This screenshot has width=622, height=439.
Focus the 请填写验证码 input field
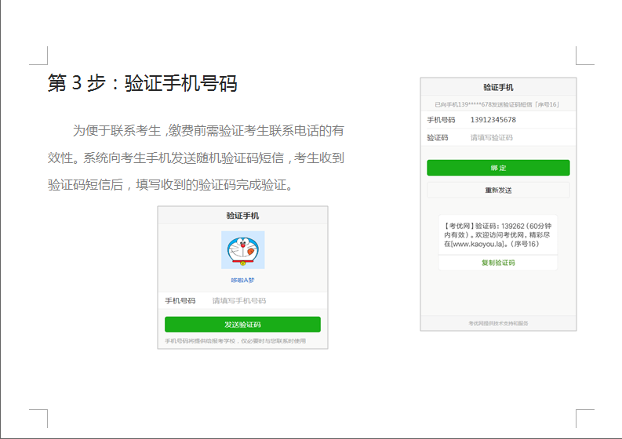[492, 137]
